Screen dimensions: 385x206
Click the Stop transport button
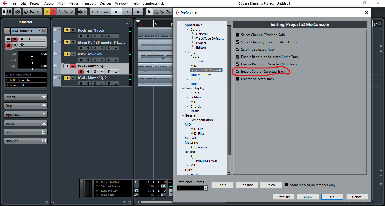(x=116, y=12)
